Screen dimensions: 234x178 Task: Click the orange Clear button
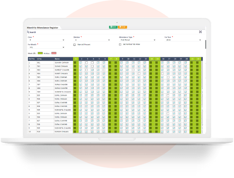click(x=122, y=27)
